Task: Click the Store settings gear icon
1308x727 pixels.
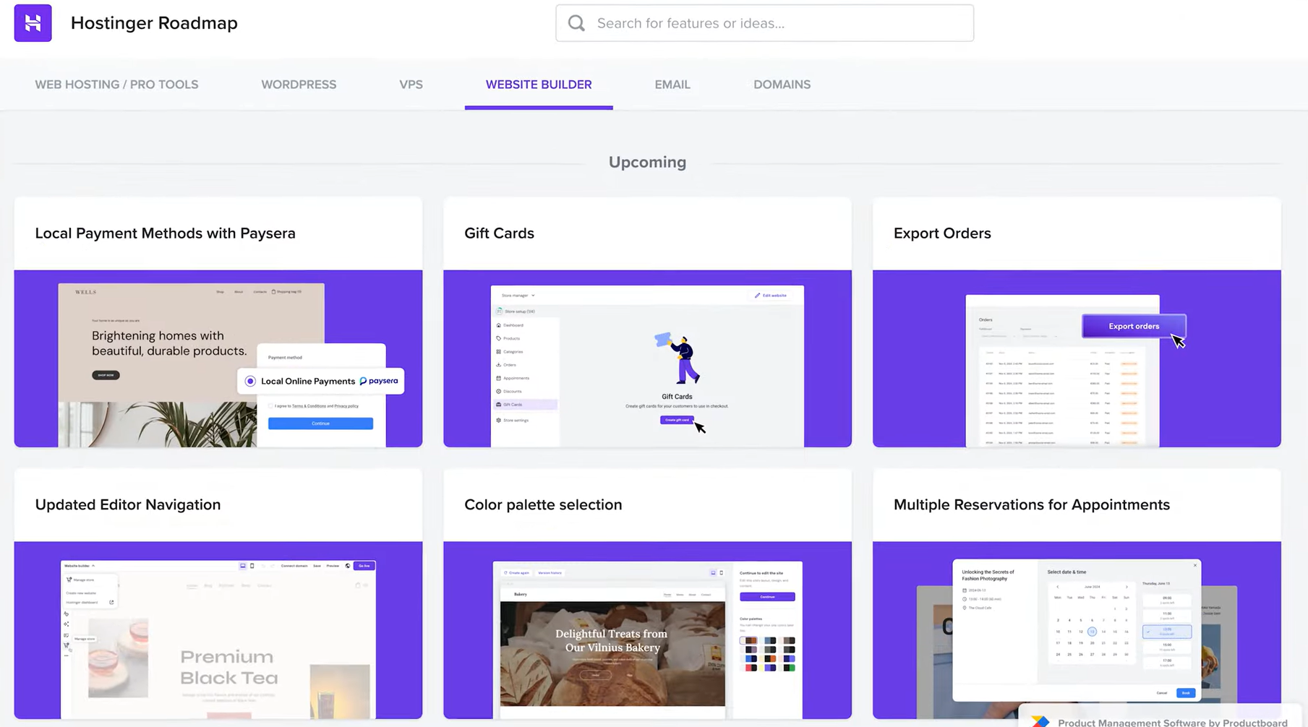Action: pos(499,421)
